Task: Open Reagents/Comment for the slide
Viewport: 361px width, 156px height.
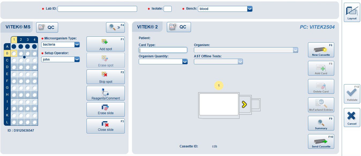Action: pos(106,93)
